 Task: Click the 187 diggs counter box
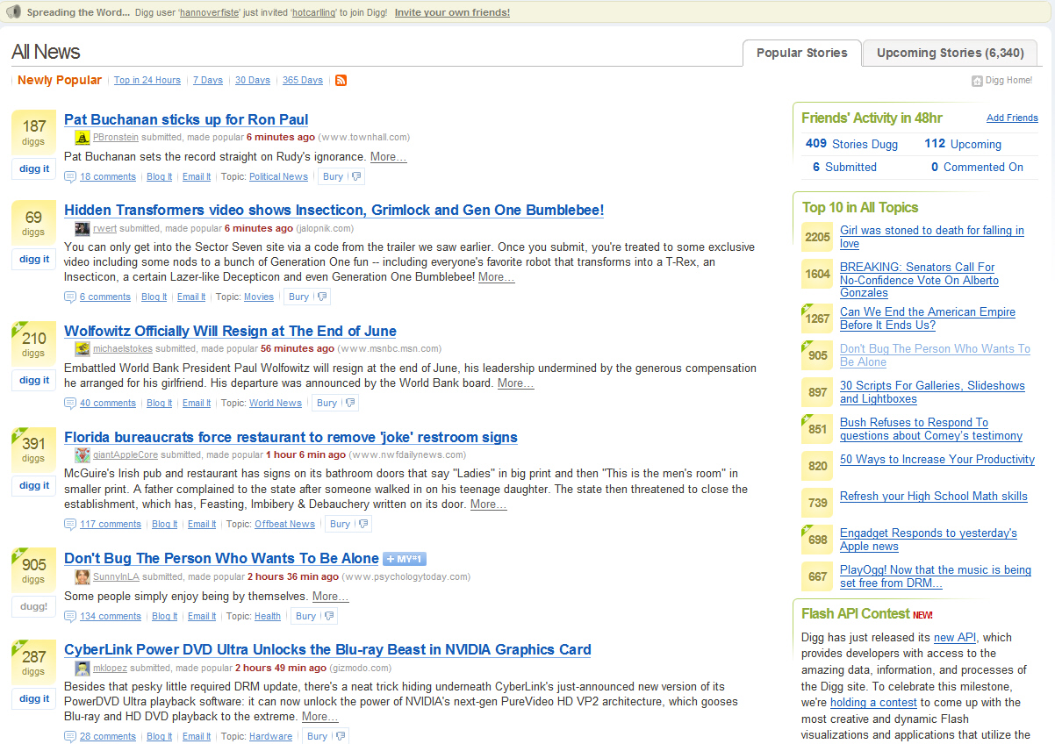click(x=34, y=133)
